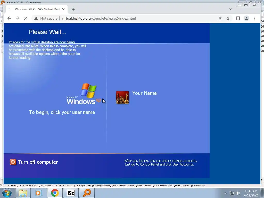Viewport: 264px width, 198px height.
Task: Click the chess pieces user picture
Action: pos(122,97)
